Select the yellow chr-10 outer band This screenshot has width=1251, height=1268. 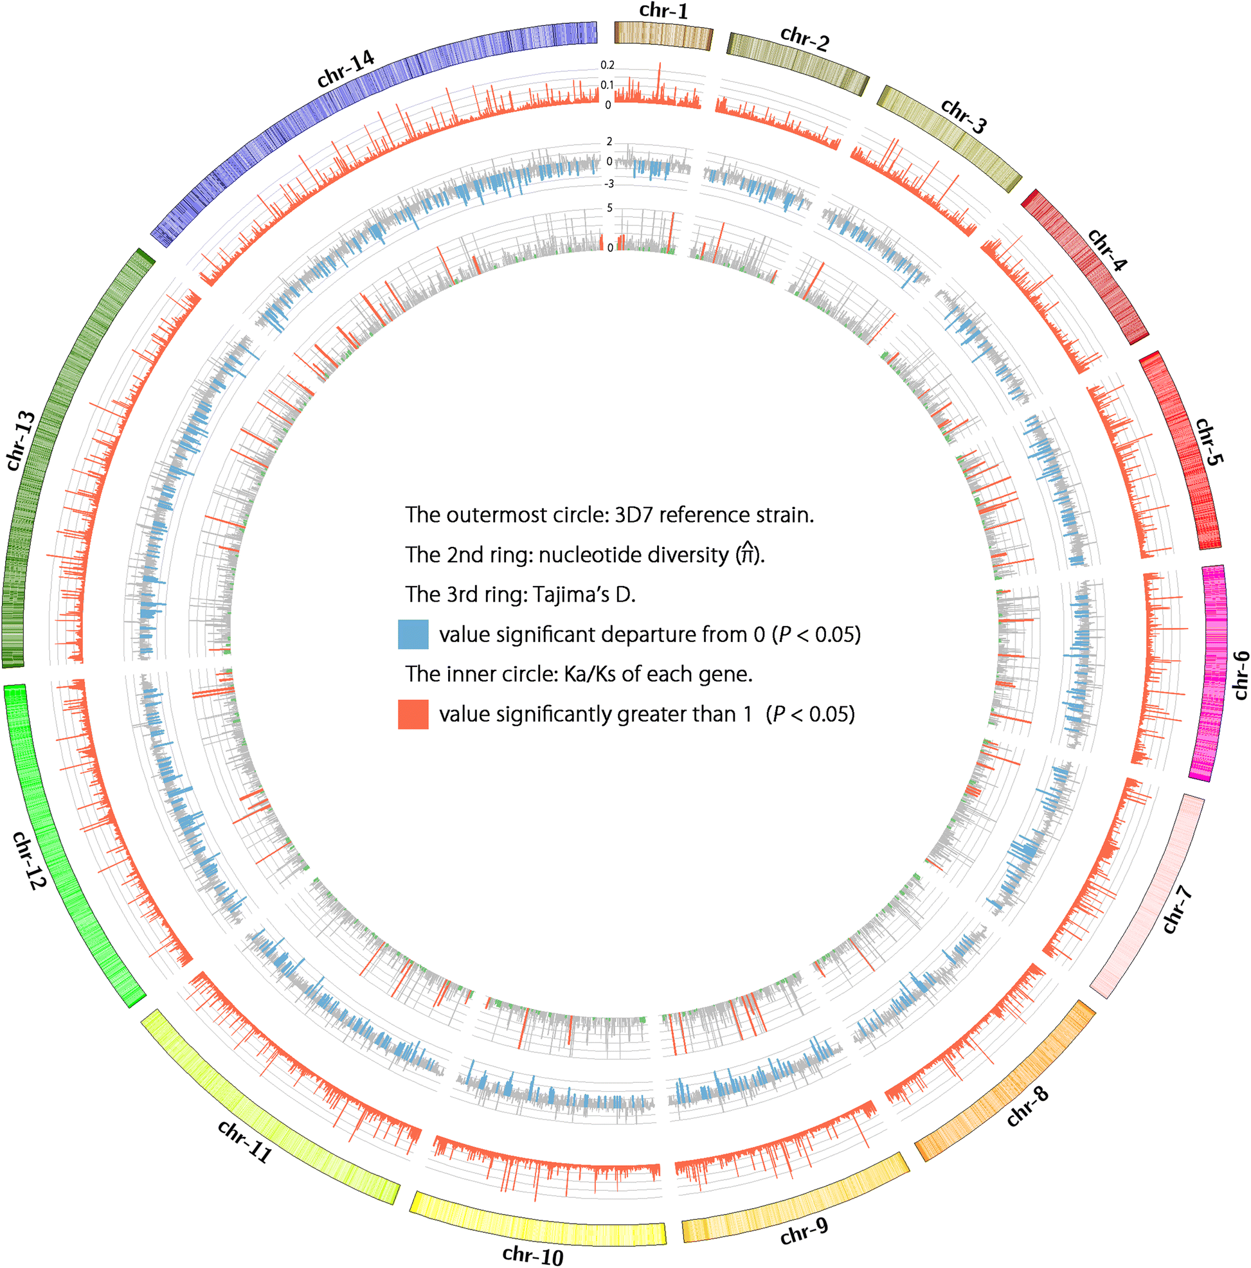[538, 1219]
